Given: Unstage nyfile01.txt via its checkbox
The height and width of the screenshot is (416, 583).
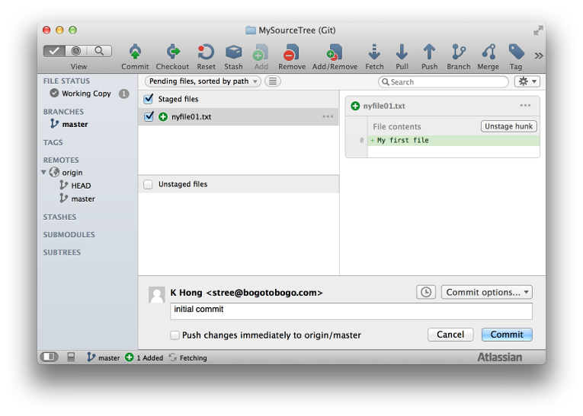Looking at the screenshot, I should 149,116.
